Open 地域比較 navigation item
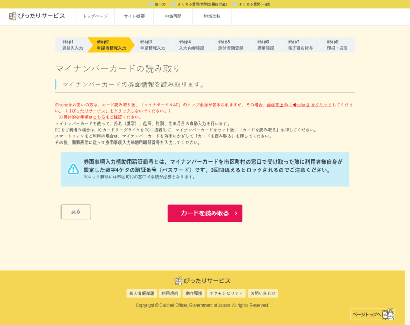Image resolution: width=410 pixels, height=325 pixels. click(x=212, y=16)
